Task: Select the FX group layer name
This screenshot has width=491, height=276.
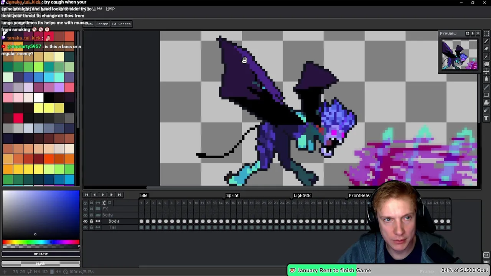Action: tap(105, 209)
